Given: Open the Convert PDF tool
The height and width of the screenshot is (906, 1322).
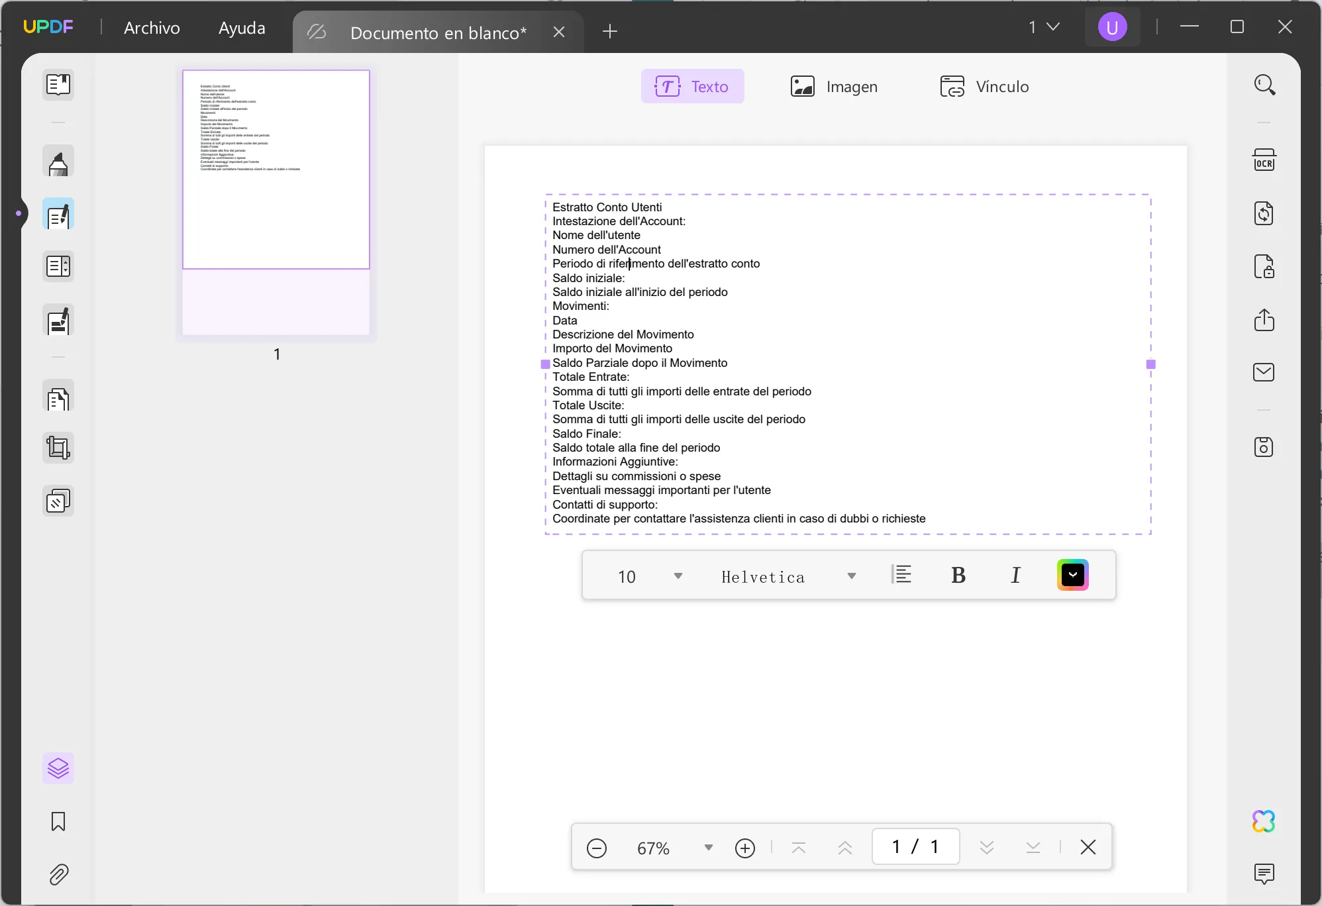Looking at the screenshot, I should click(x=1264, y=214).
